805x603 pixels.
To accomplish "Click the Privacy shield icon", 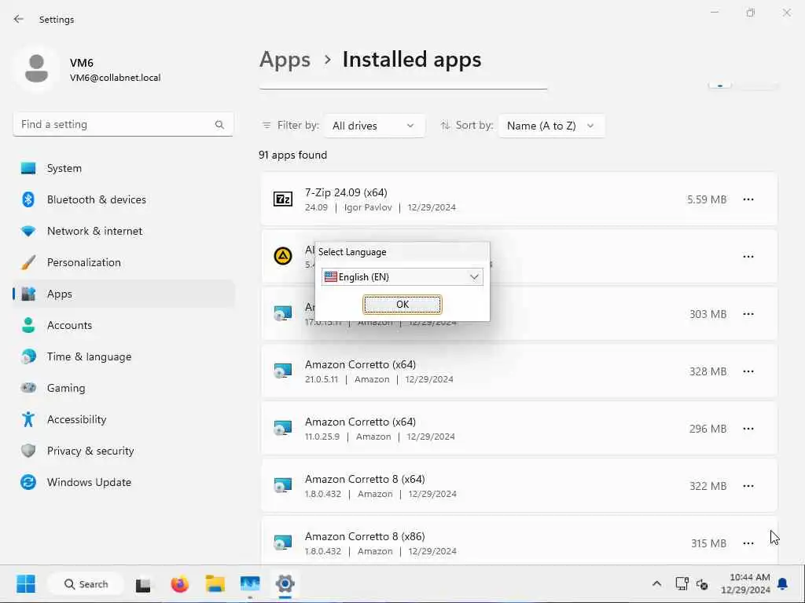I will tap(28, 451).
